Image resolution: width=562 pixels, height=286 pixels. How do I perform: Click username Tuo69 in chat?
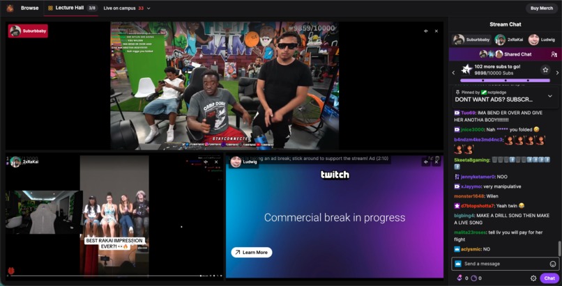(x=467, y=113)
